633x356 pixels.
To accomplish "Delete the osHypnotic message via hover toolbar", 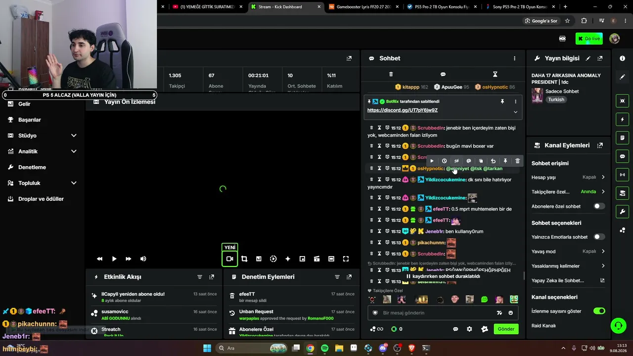I will (517, 161).
